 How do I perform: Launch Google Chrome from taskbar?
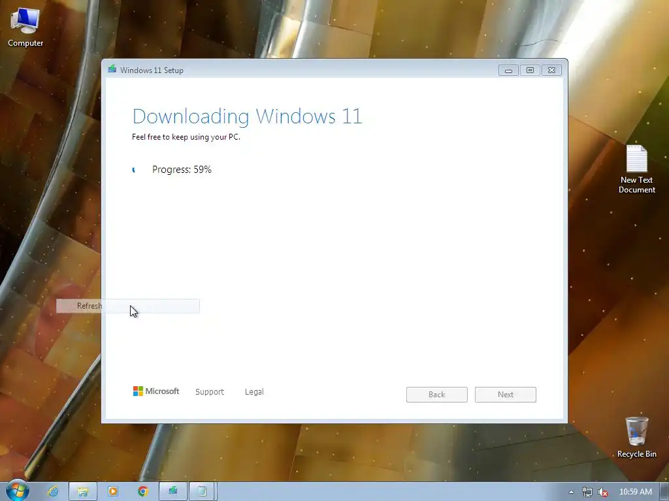click(143, 491)
